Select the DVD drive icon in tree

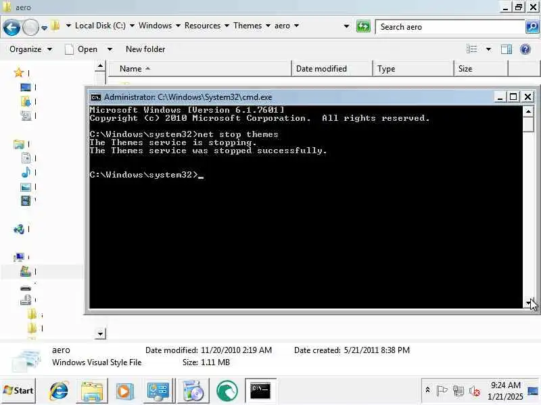coord(26,300)
